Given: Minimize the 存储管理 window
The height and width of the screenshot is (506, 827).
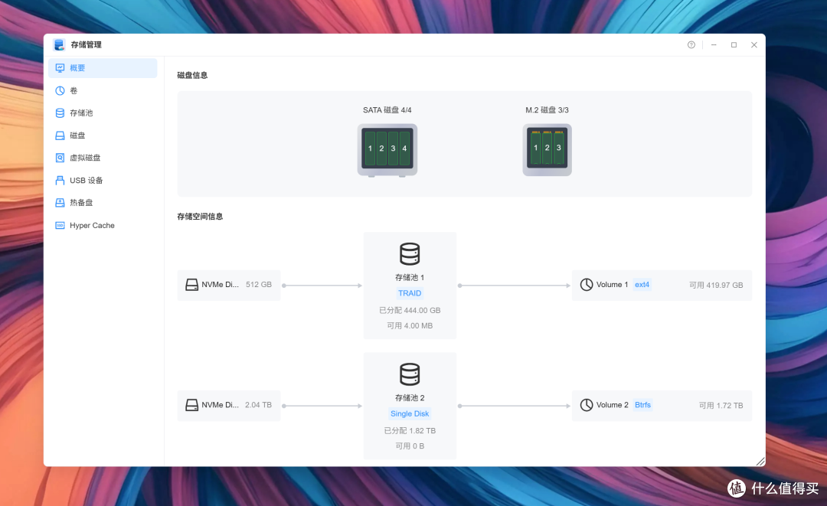Looking at the screenshot, I should (x=714, y=45).
